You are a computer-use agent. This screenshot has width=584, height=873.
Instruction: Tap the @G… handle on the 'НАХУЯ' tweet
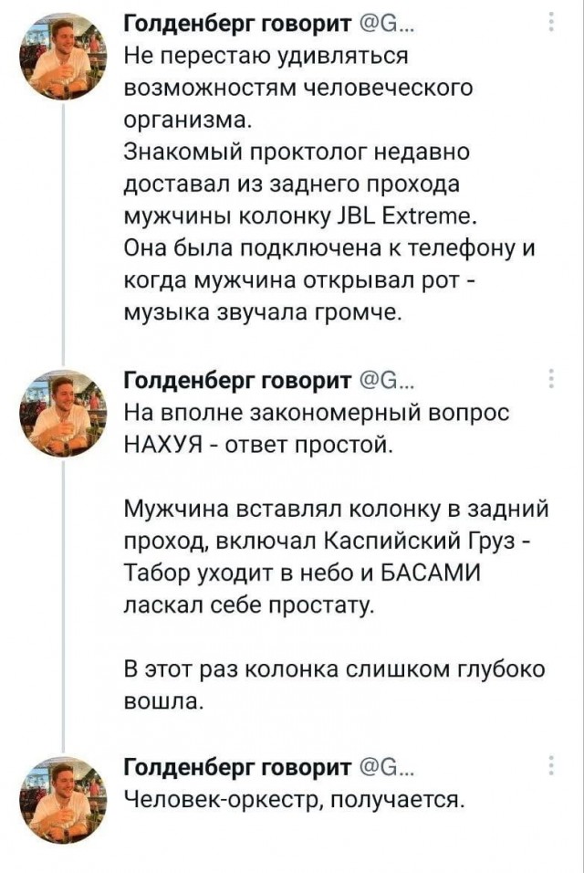384,380
